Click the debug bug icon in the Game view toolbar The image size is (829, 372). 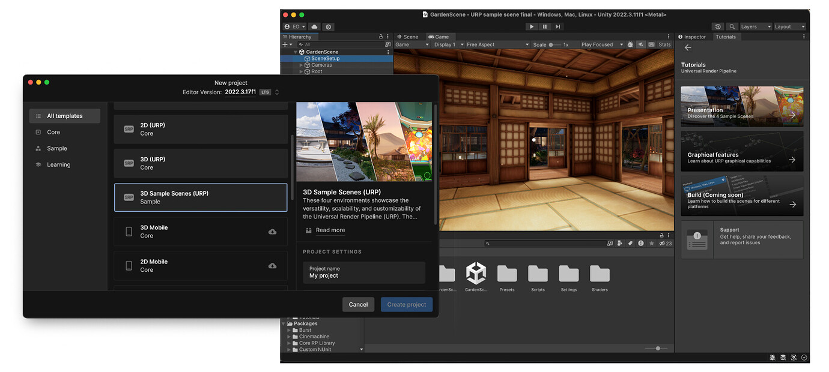click(630, 44)
